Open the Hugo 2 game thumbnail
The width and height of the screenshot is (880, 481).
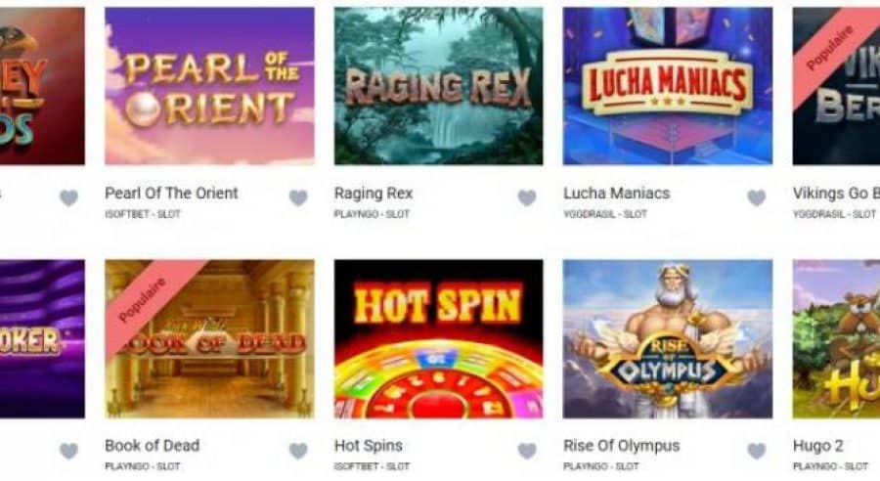pyautogui.click(x=836, y=339)
